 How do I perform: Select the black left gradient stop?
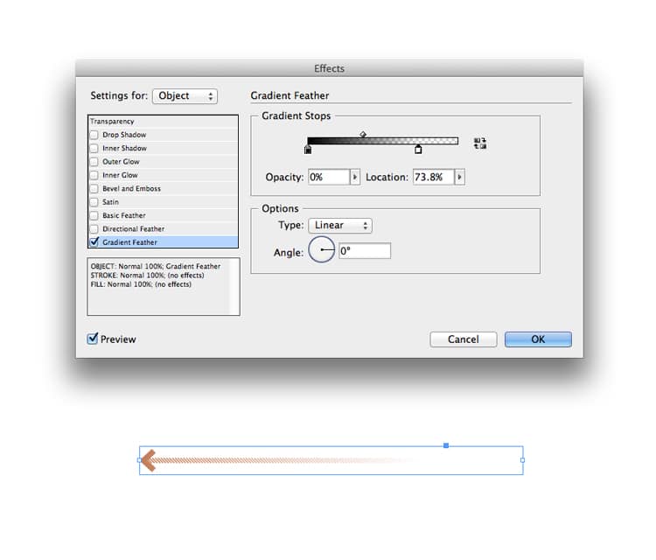(x=308, y=150)
